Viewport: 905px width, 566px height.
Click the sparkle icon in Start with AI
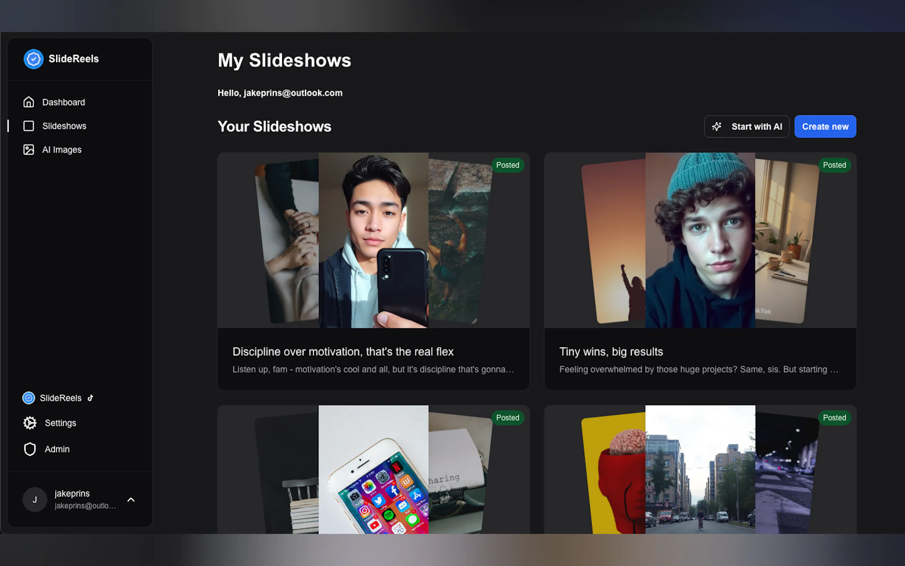click(x=717, y=127)
